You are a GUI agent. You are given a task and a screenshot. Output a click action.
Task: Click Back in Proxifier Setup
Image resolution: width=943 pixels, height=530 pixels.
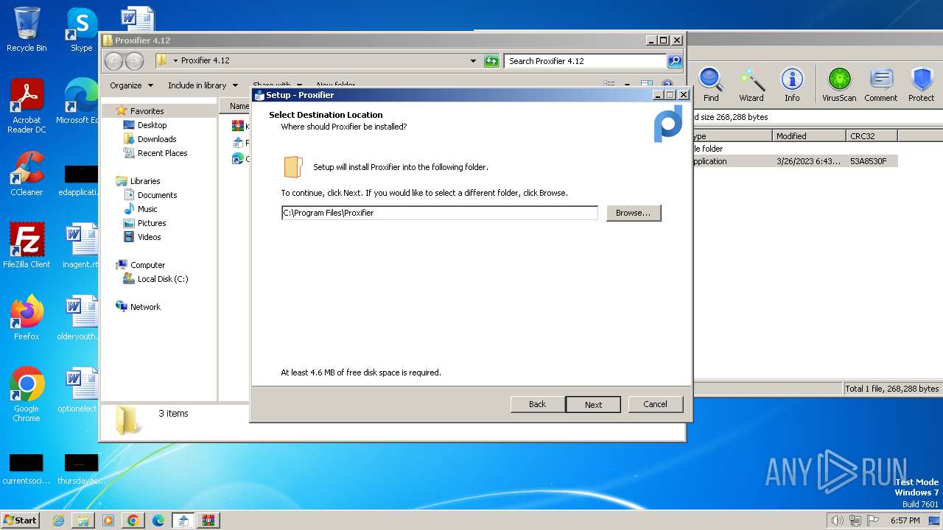tap(538, 404)
